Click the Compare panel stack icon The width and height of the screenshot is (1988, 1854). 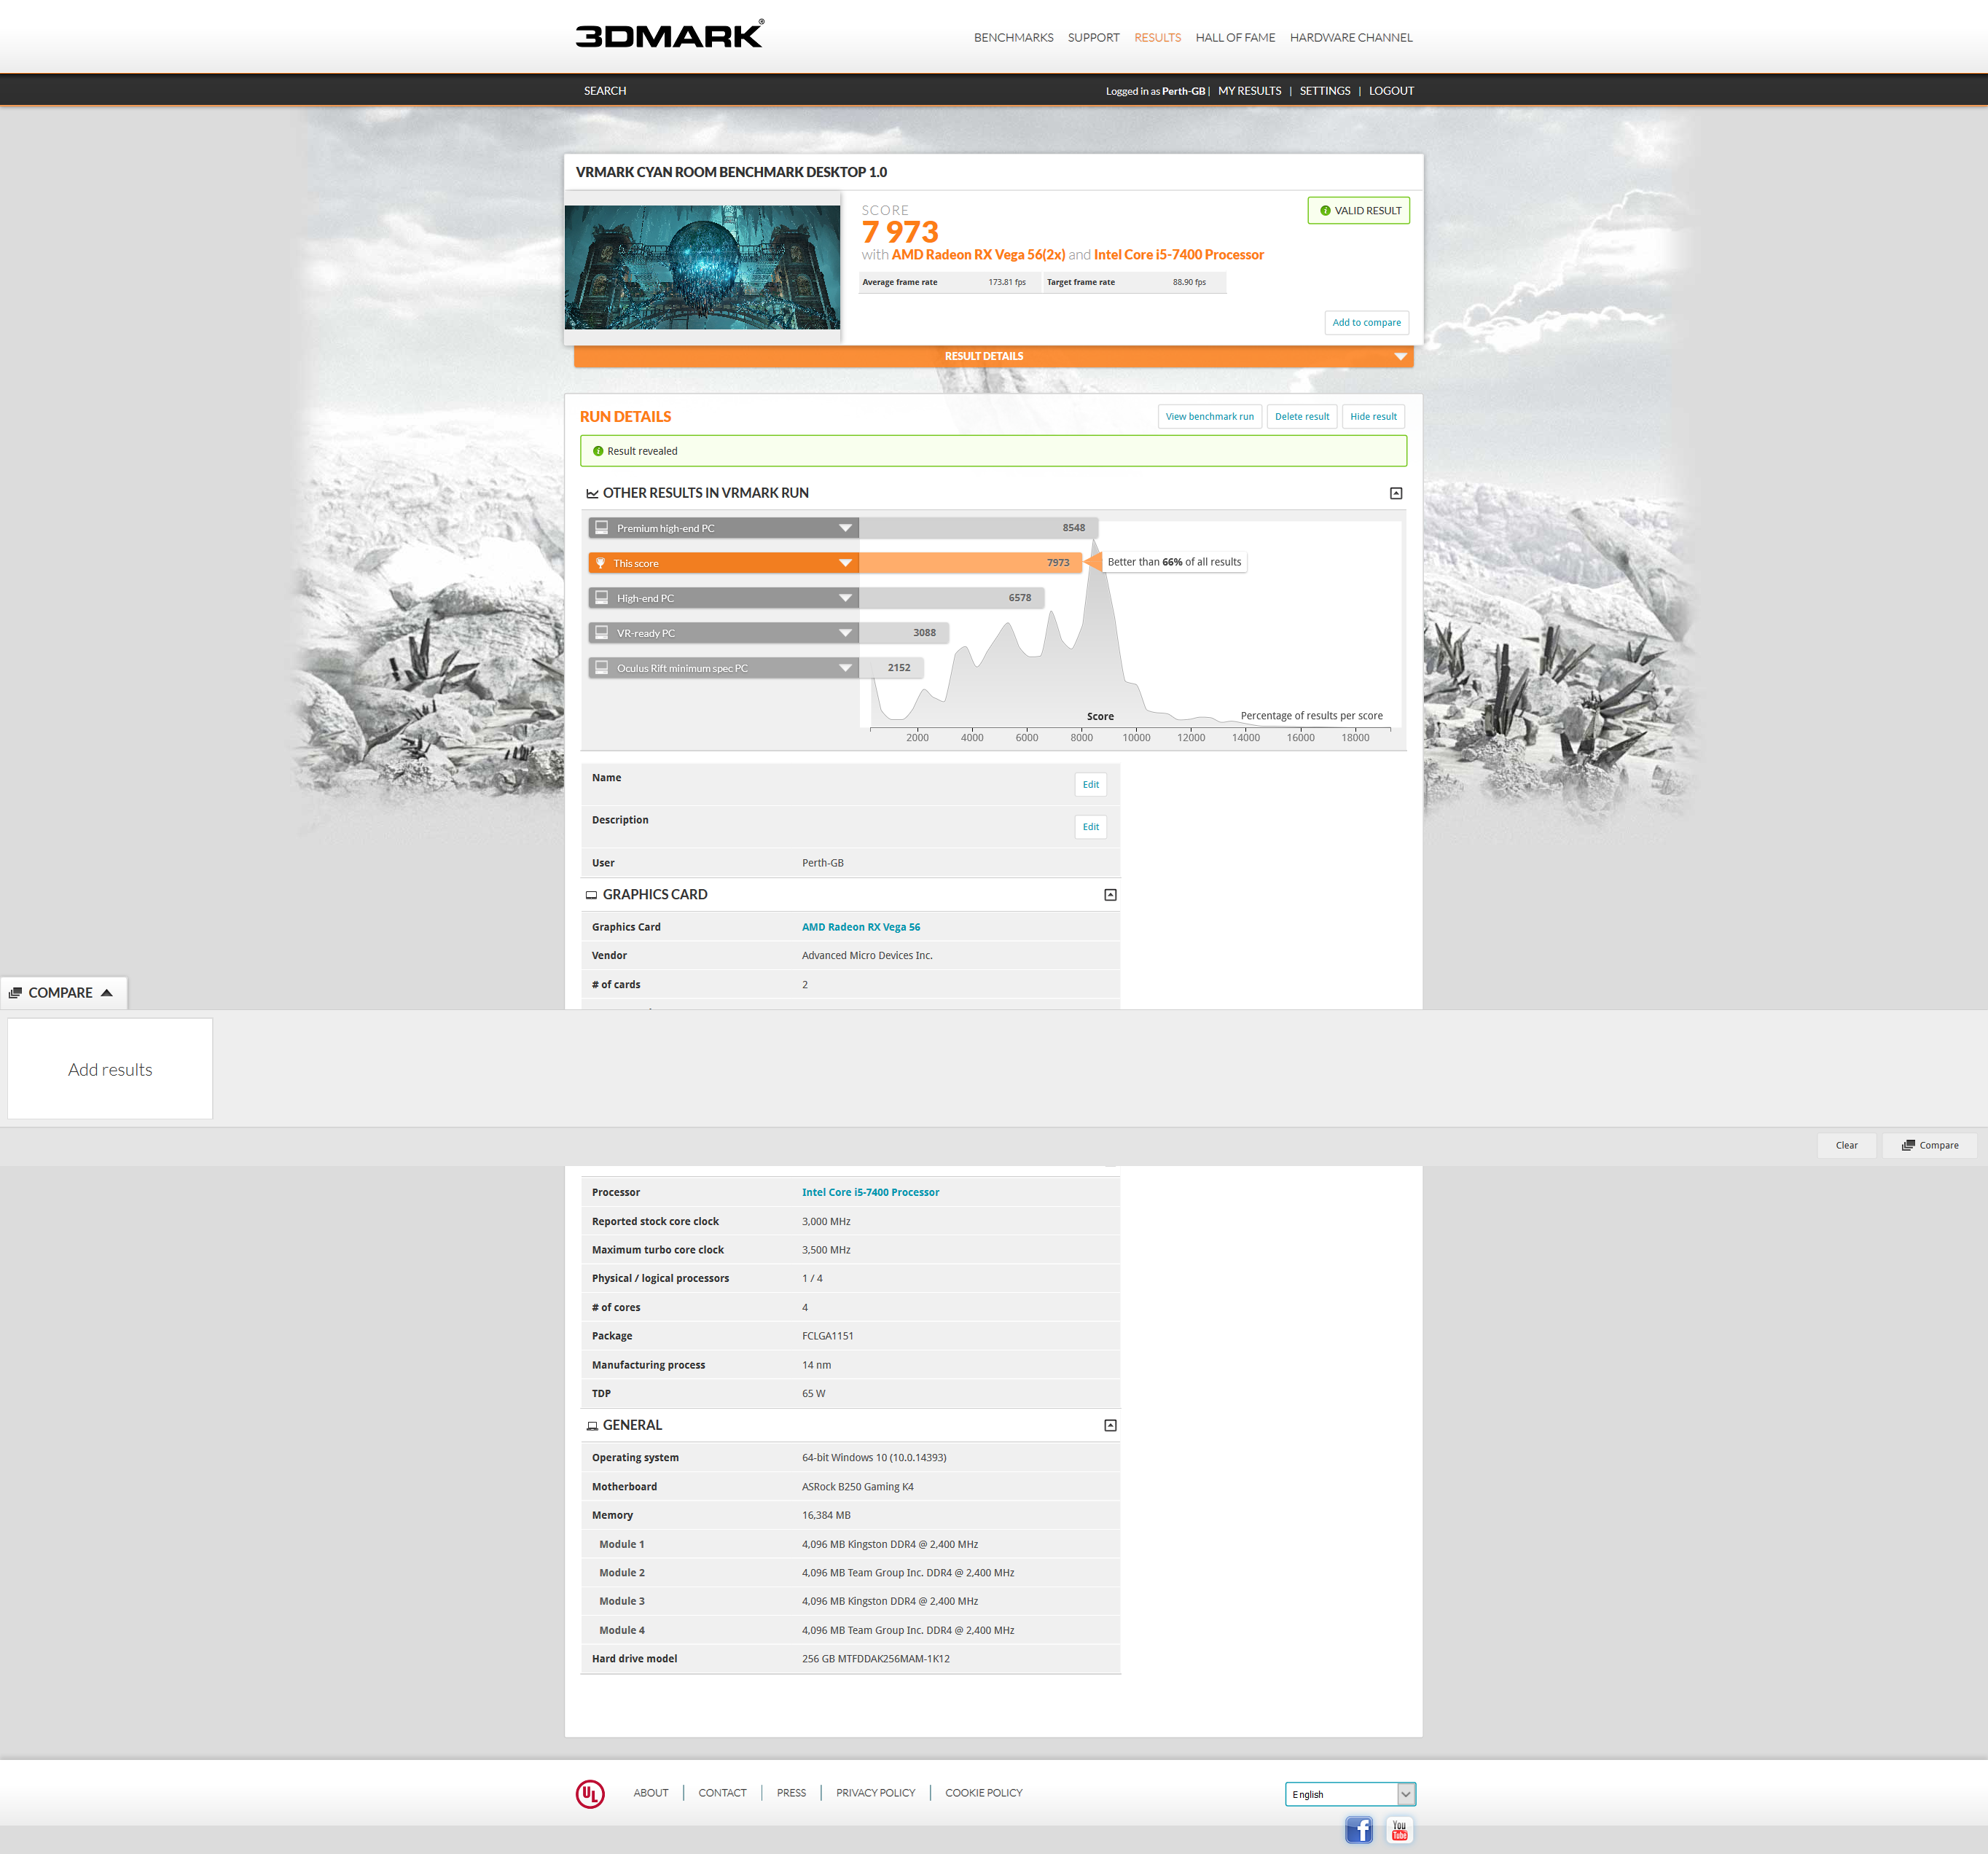tap(15, 992)
